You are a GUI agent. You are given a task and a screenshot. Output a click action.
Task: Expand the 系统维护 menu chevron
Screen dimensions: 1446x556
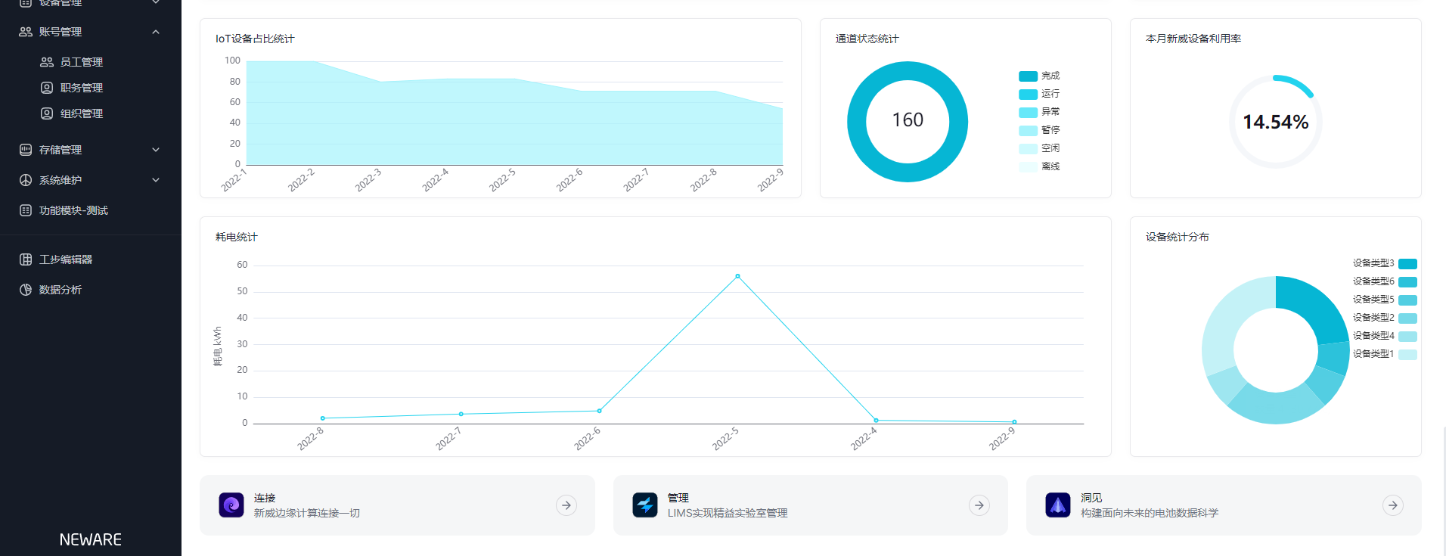coord(156,180)
